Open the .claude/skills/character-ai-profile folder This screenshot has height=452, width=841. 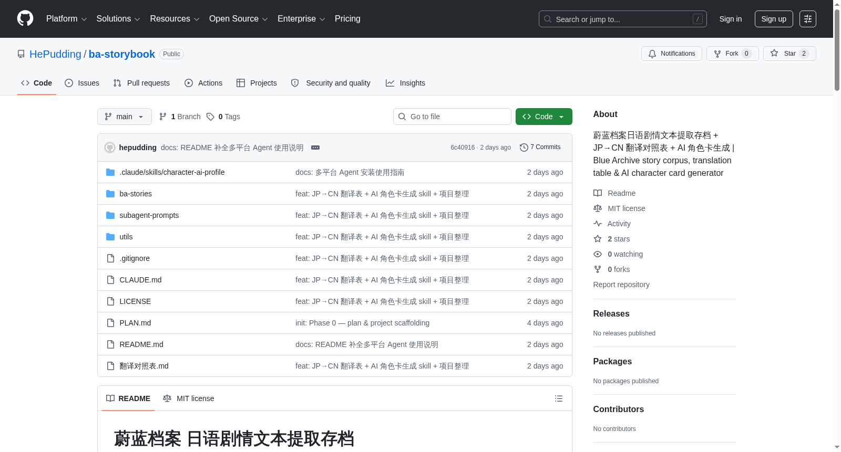point(172,172)
